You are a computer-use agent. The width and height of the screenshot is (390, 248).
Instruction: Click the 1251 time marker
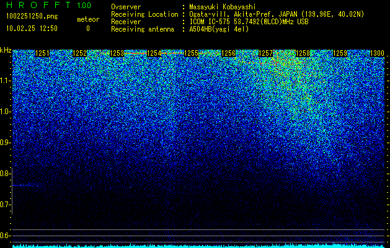[x=42, y=53]
